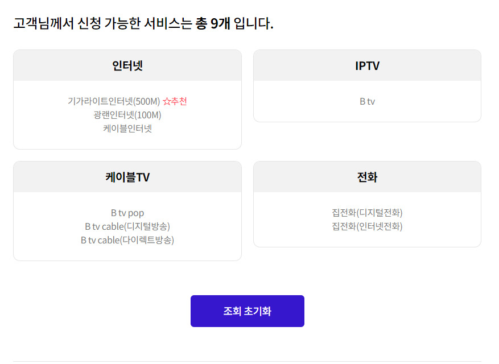Click the page heading 고객님께서 신청 가능한 서비스
This screenshot has height=364, width=499.
(103, 23)
